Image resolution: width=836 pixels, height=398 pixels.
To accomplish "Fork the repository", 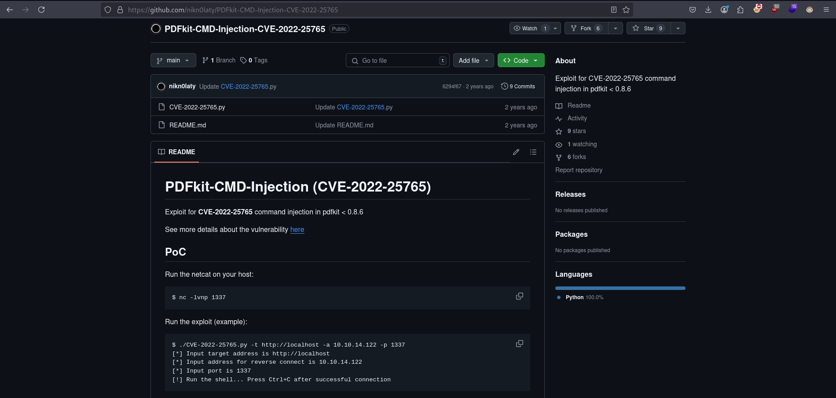I will coord(586,29).
